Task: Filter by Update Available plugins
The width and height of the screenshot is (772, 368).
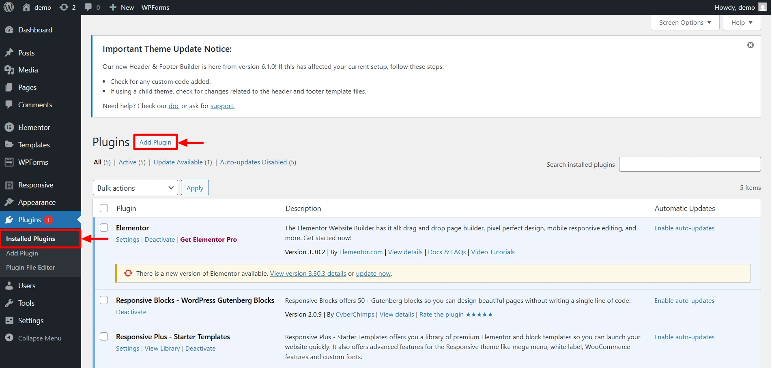Action: pos(178,162)
